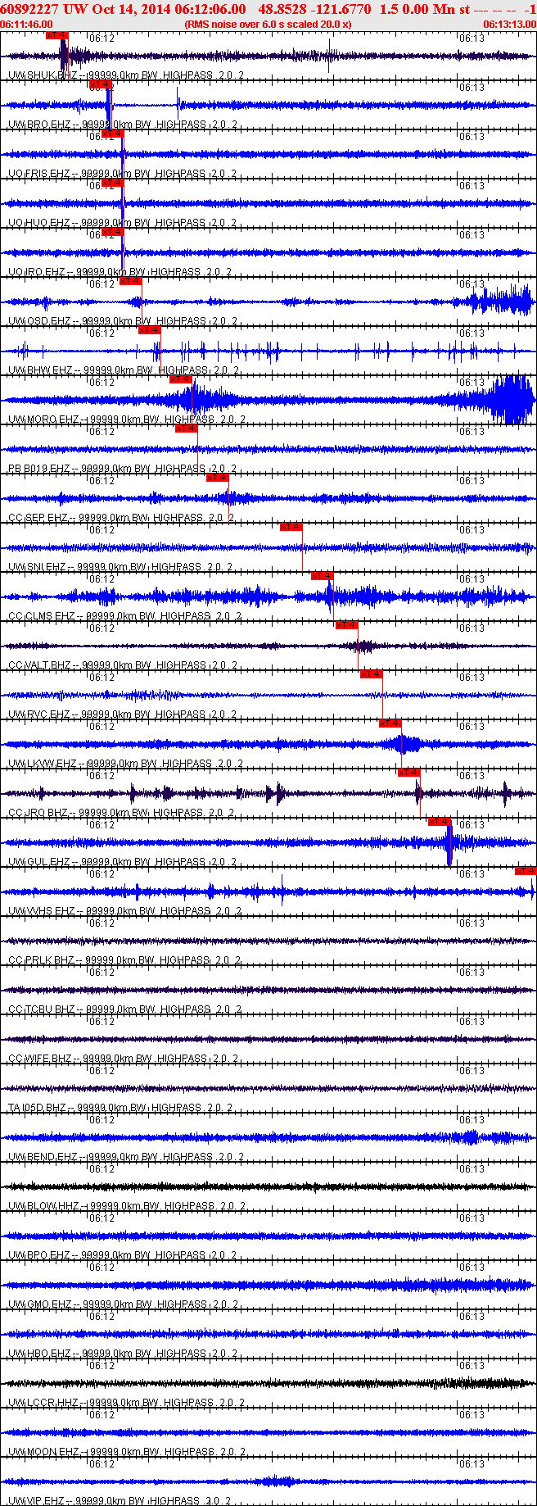
Task: Click the PB B019 EHZ station label
Action: [38, 469]
